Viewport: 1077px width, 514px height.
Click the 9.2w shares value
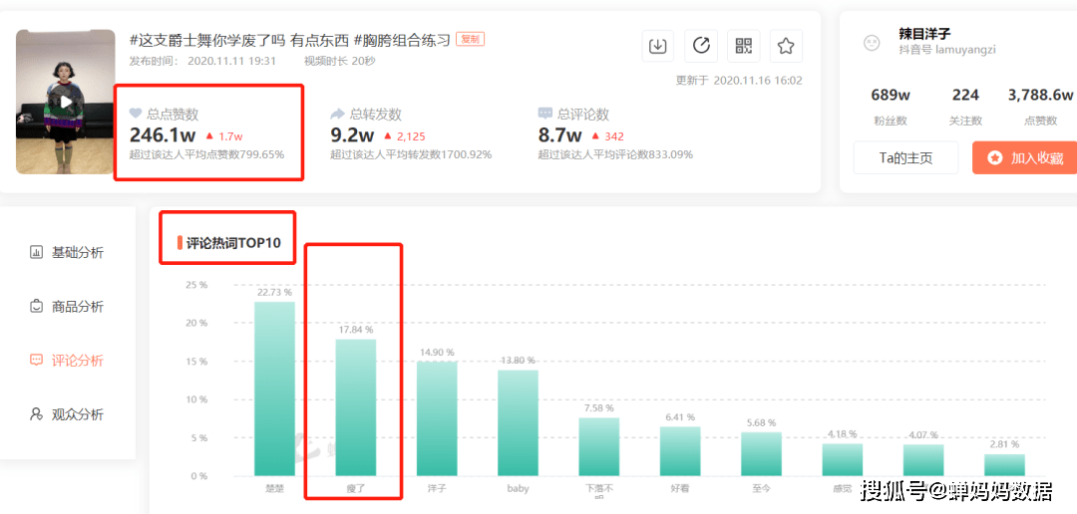click(352, 134)
